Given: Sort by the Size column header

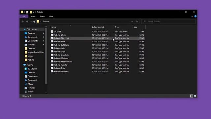Looking at the screenshot, I should click(136, 27).
